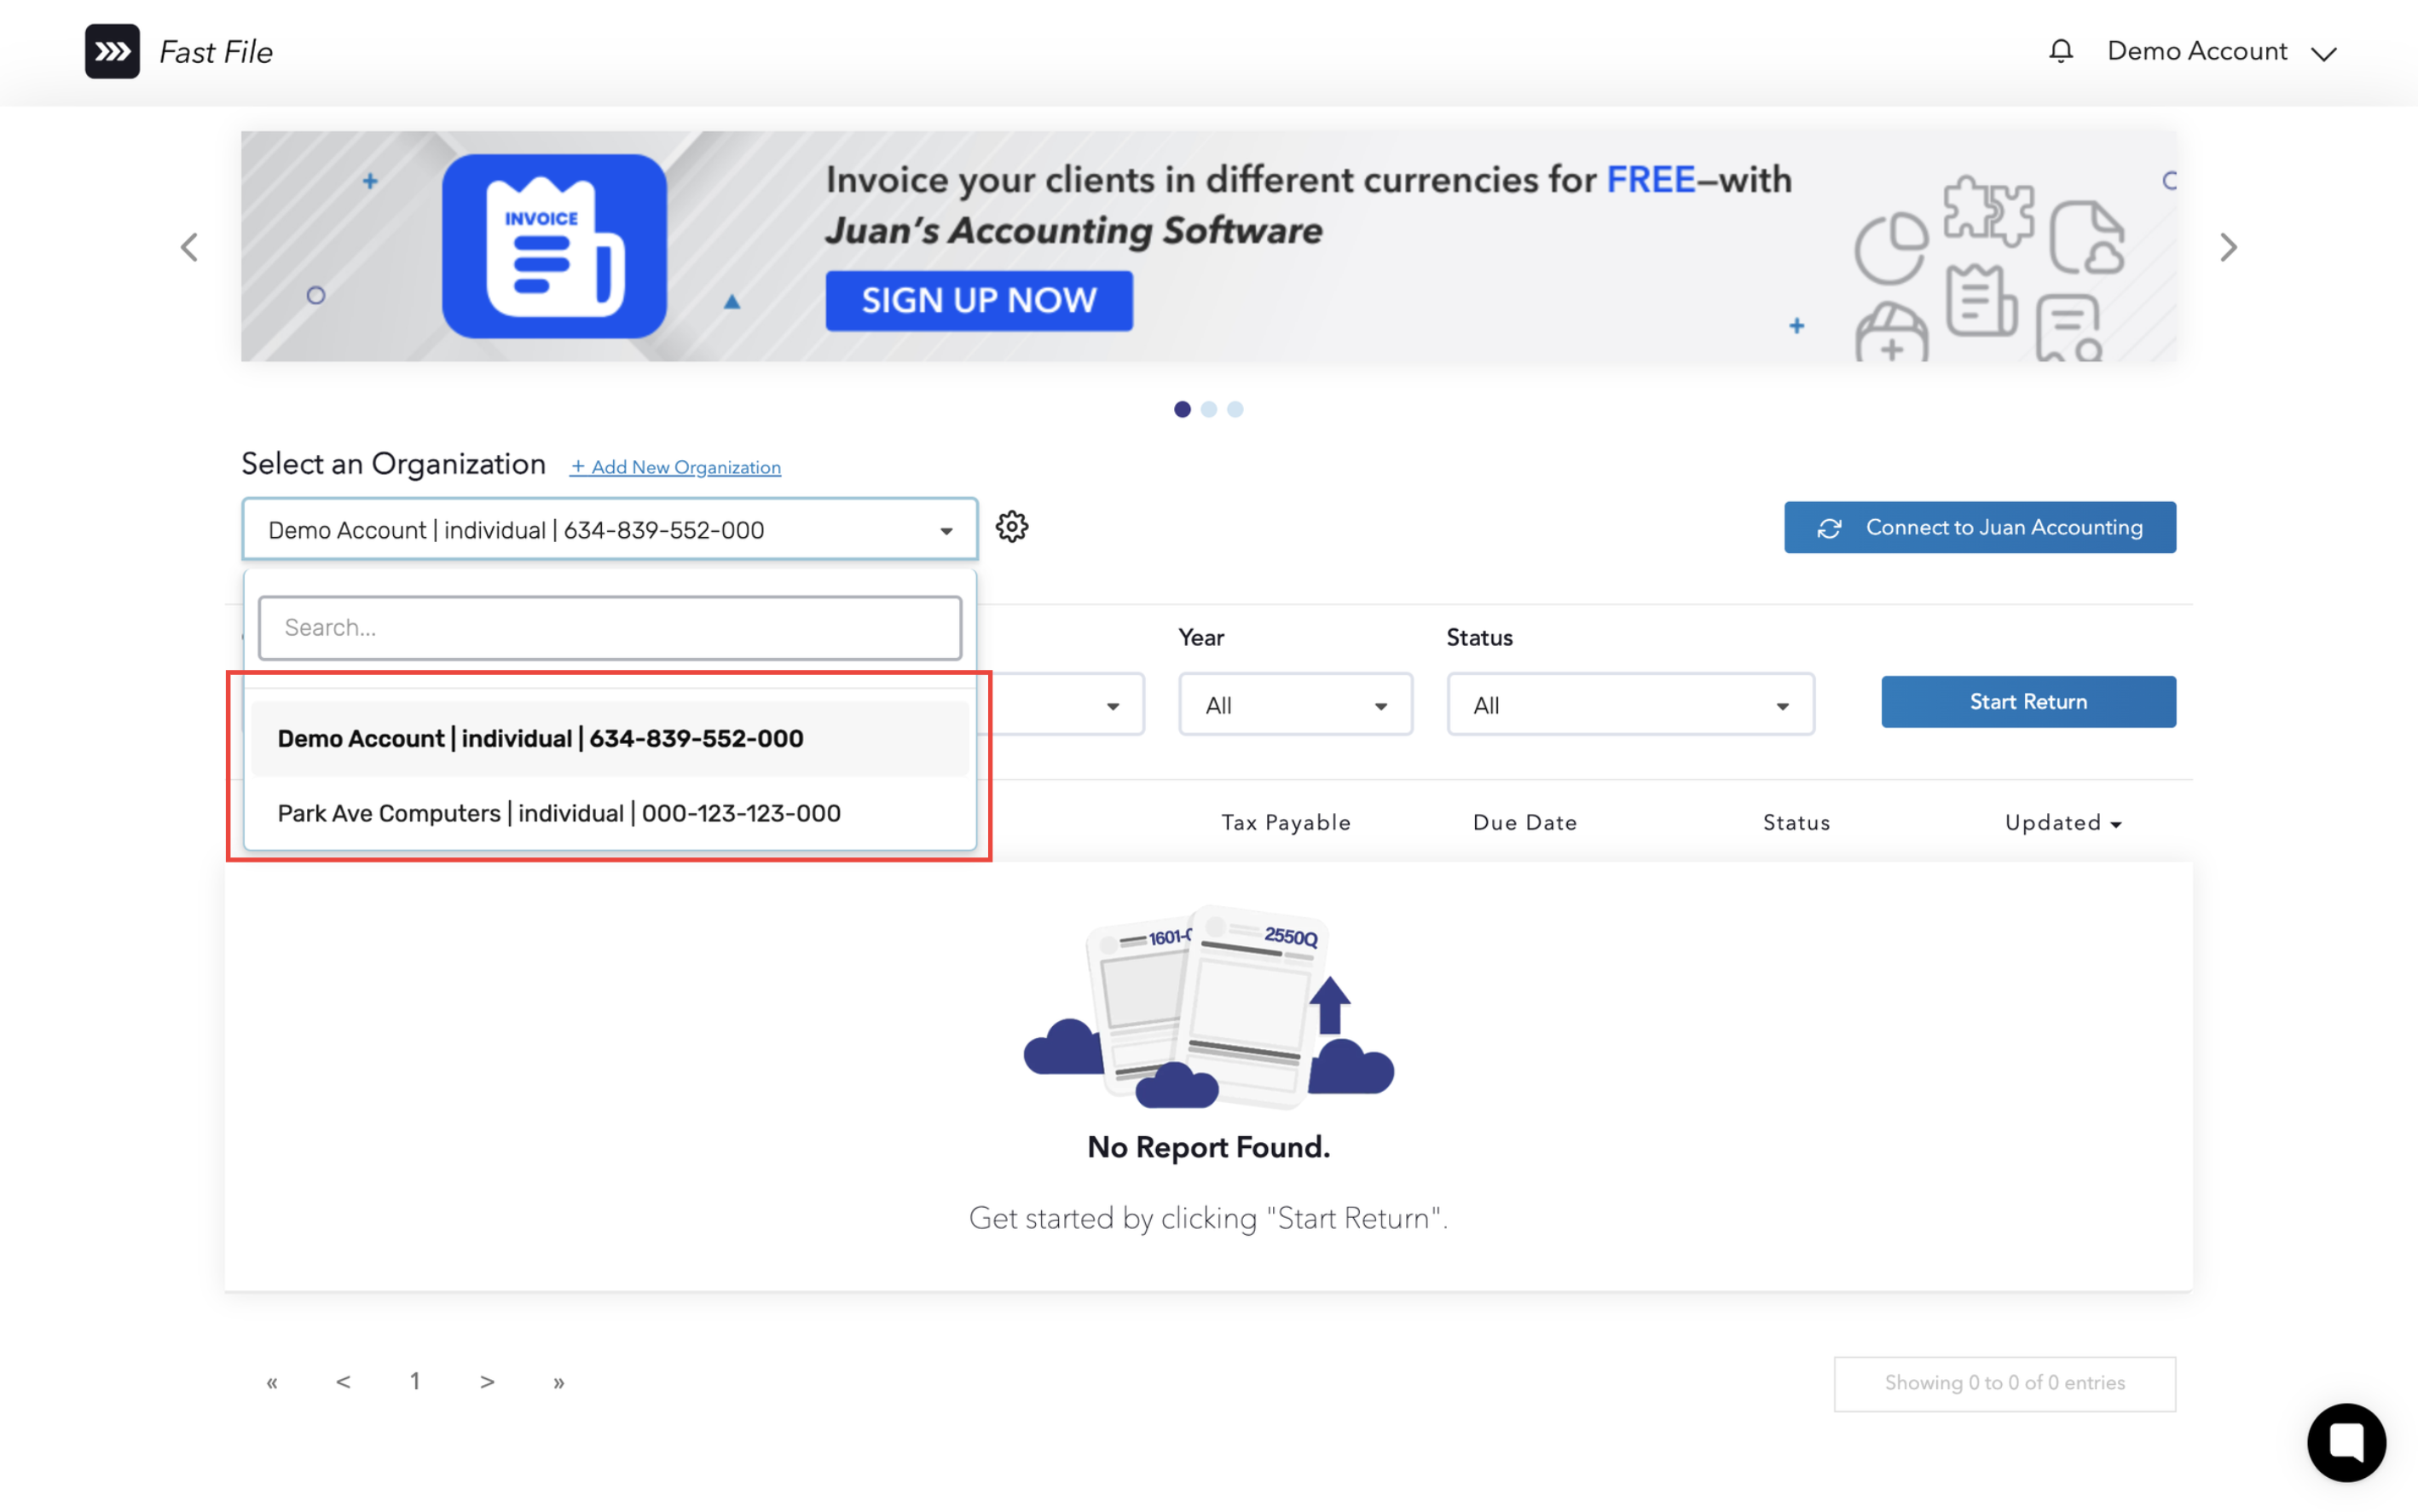The height and width of the screenshot is (1512, 2418).
Task: Open organization settings gear icon
Action: point(1011,527)
